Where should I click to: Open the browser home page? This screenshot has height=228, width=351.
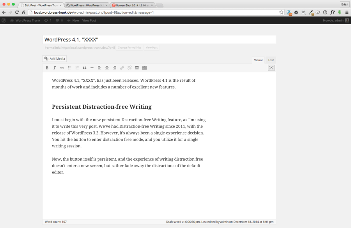(23, 12)
